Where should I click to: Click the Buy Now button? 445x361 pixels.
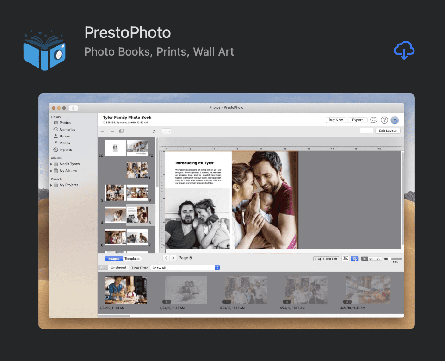click(335, 120)
